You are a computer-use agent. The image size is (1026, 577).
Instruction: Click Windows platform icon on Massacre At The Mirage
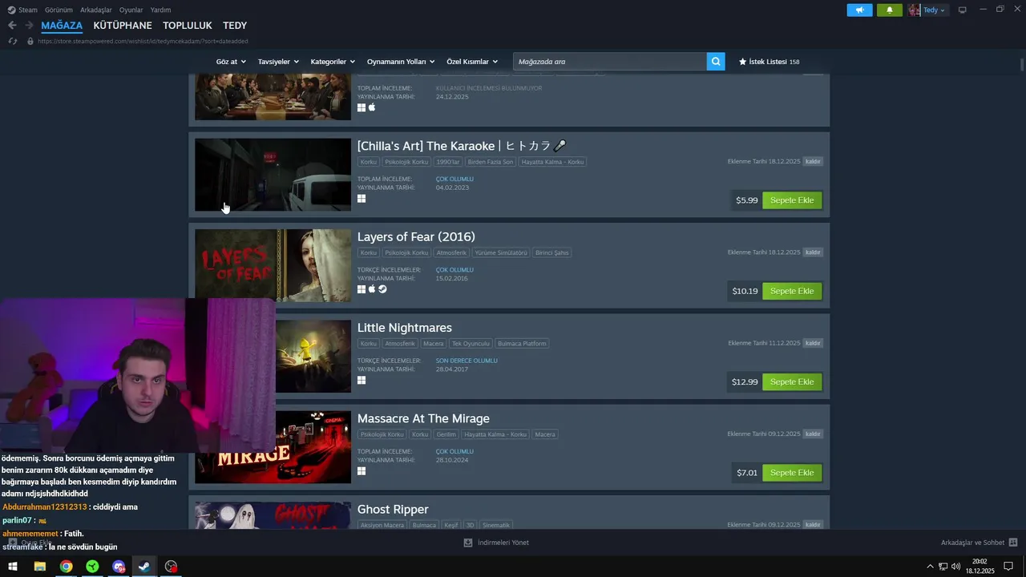coord(362,471)
